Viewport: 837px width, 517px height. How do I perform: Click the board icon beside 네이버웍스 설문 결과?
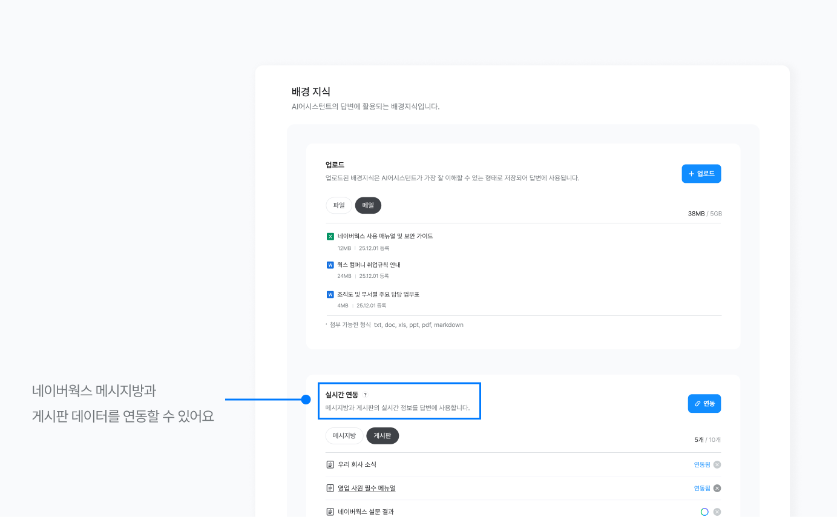click(330, 512)
